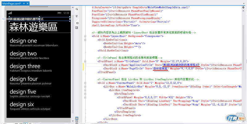Click 'Torquent ultrices vehicula volutpat' subtitle
247x124 pixels.
[x=30, y=109]
